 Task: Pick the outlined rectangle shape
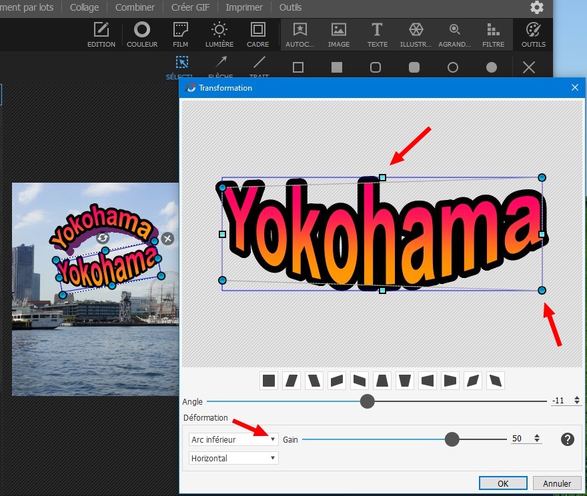tap(298, 67)
